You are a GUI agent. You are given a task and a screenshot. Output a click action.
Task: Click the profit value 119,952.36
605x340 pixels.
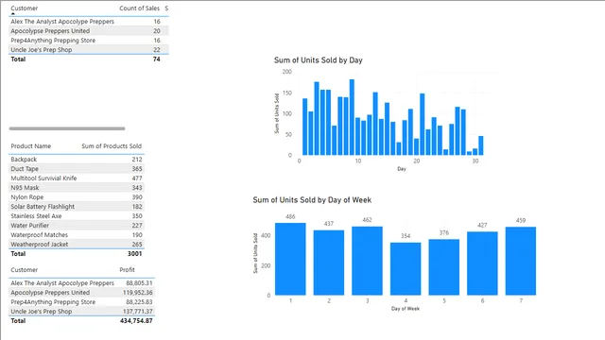pos(138,293)
